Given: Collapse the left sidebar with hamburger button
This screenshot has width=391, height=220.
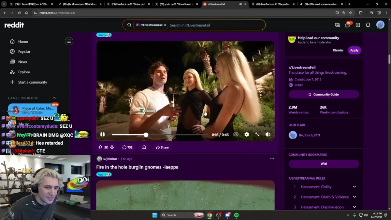Looking at the screenshot, I should (69, 41).
